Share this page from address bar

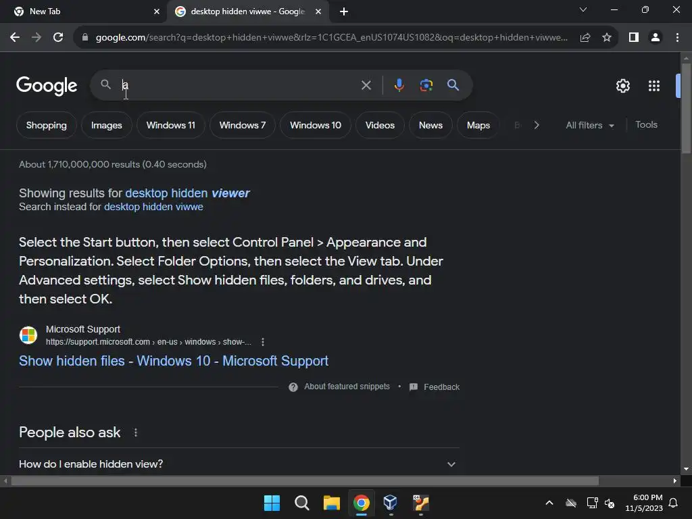(x=585, y=38)
